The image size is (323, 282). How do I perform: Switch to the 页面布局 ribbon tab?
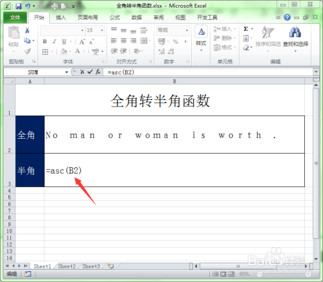pos(88,17)
